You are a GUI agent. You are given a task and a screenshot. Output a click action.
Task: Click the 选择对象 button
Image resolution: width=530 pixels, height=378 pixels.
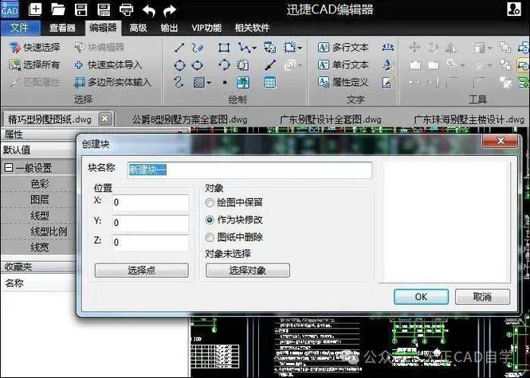pos(247,271)
